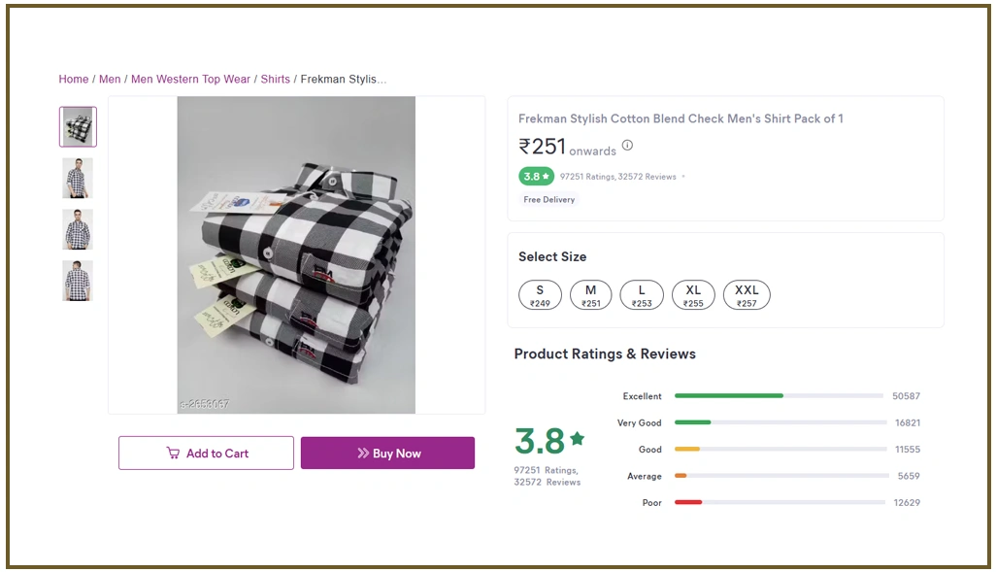Click the large green rating star
996x572 pixels.
click(578, 439)
